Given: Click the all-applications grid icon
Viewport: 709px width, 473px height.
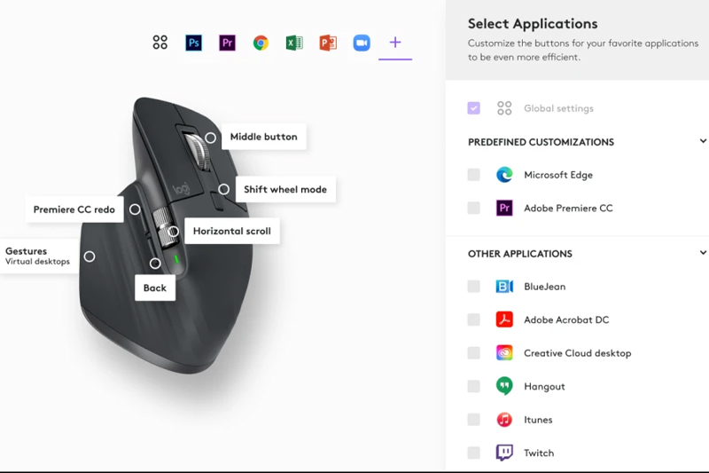Looking at the screenshot, I should 160,43.
